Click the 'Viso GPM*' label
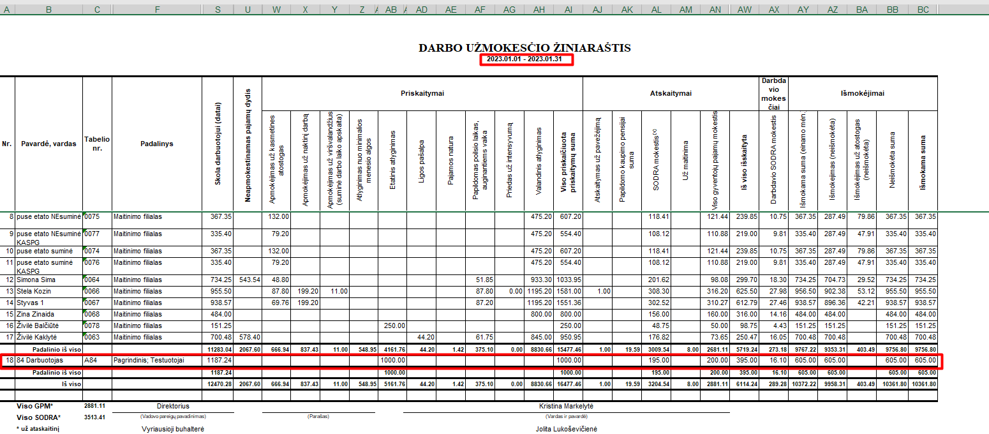This screenshot has height=434, width=989. 36,406
